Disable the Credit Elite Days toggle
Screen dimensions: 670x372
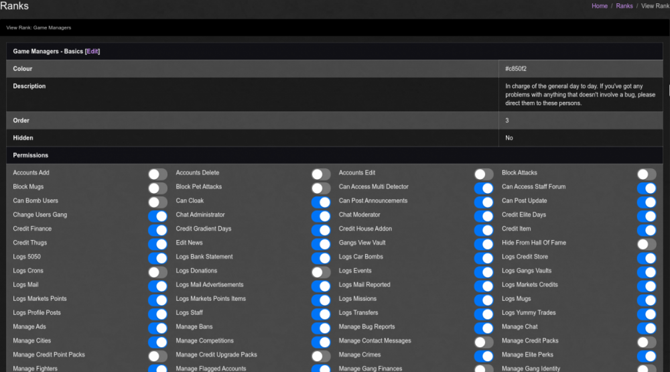tap(647, 216)
